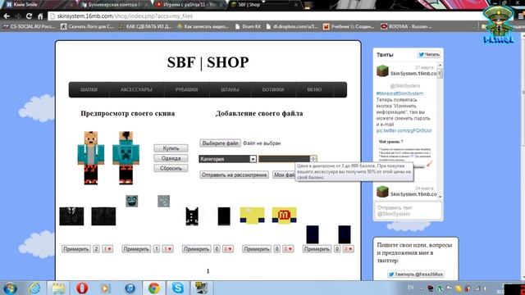This screenshot has height=295, width=525.
Task: Click the 'Одежда' button
Action: pos(171,158)
